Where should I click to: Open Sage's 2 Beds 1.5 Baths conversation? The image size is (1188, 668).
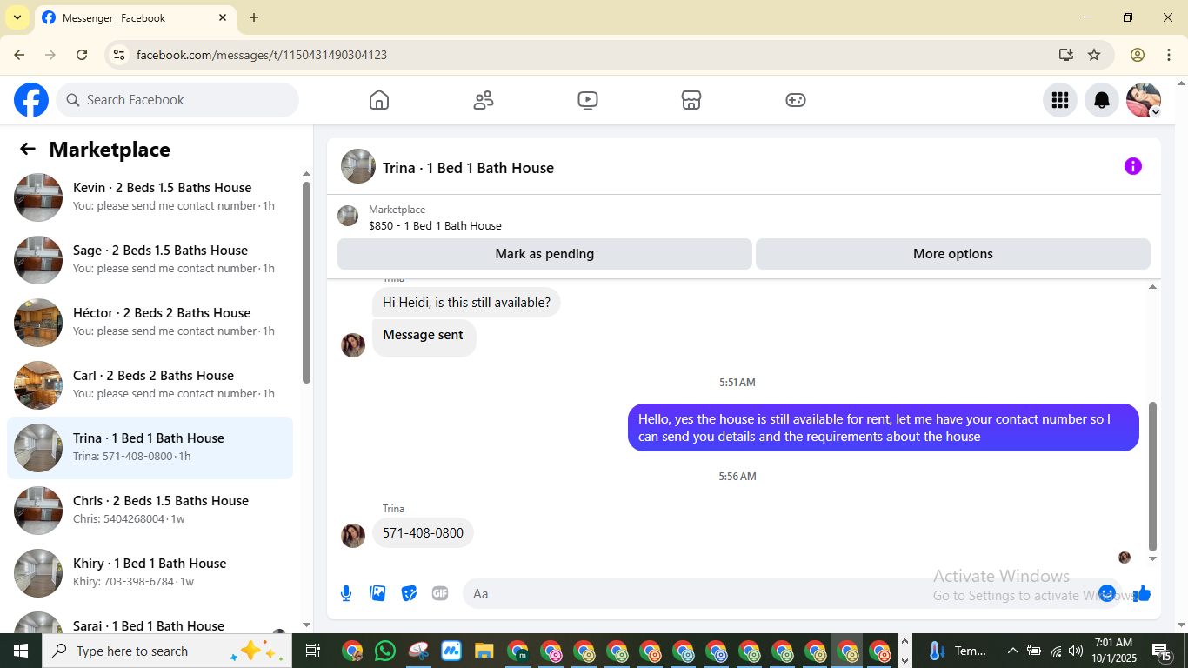click(150, 260)
